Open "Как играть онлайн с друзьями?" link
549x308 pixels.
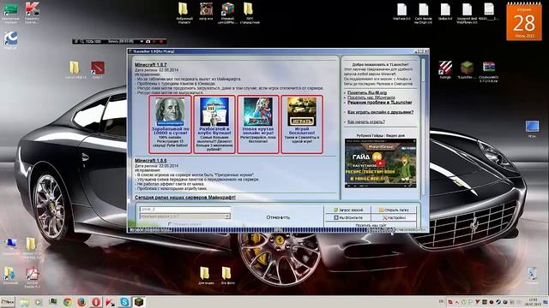point(380,112)
